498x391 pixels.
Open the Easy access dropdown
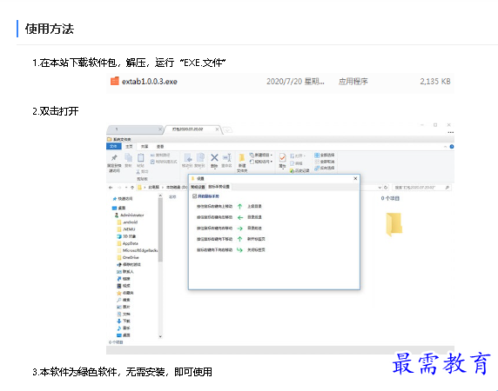click(261, 162)
